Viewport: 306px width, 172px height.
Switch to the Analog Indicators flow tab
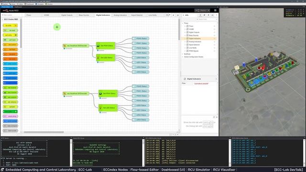pos(120,15)
